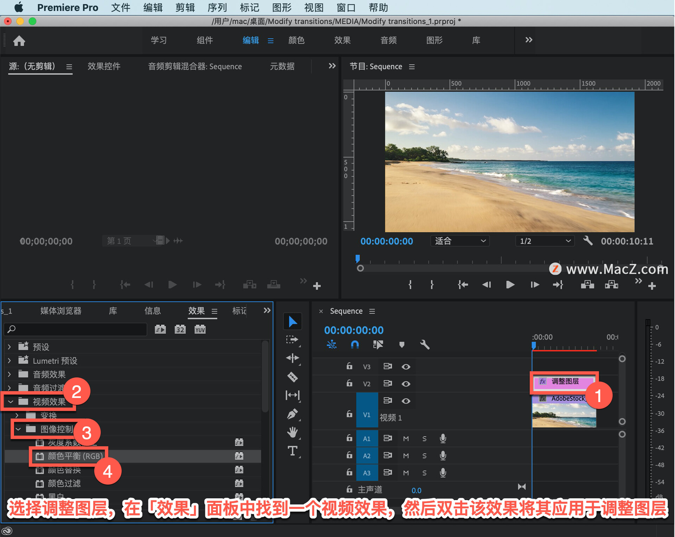
Task: Open the 序列 menu
Action: [x=217, y=7]
